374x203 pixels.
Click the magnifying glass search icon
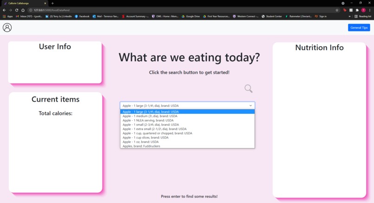(x=248, y=88)
